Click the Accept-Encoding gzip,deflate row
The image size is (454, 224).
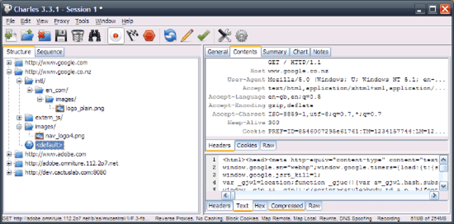(x=326, y=105)
